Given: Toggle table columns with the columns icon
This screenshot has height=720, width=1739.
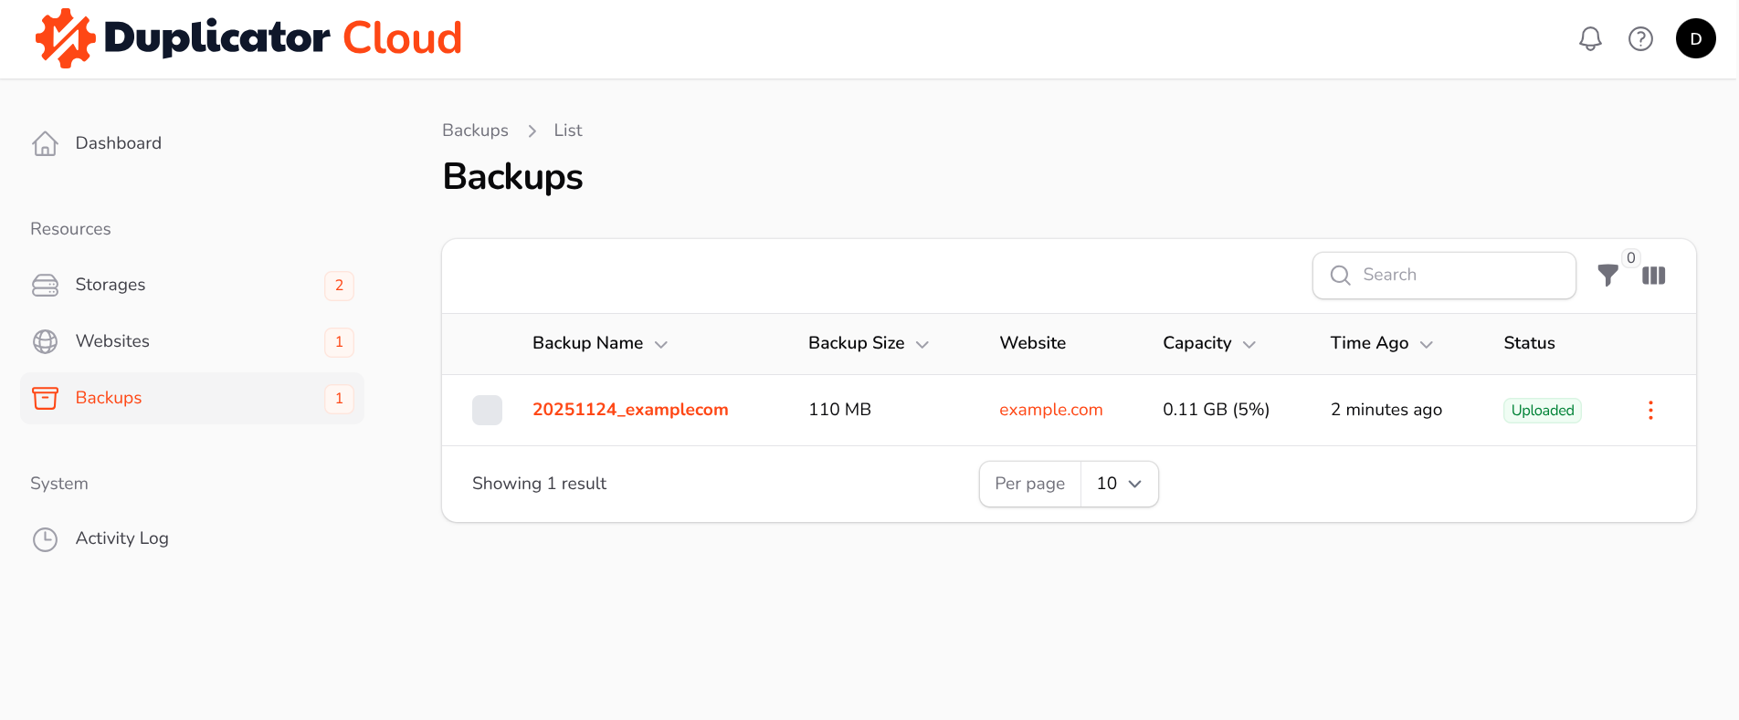Looking at the screenshot, I should click(x=1653, y=275).
